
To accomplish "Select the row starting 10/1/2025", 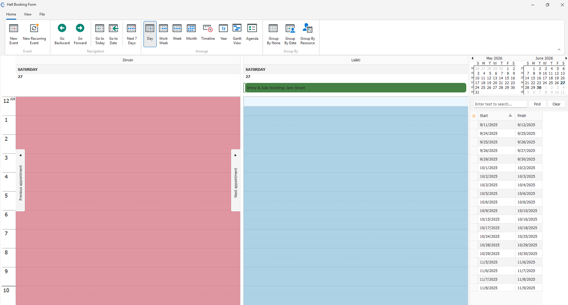I will click(506, 168).
